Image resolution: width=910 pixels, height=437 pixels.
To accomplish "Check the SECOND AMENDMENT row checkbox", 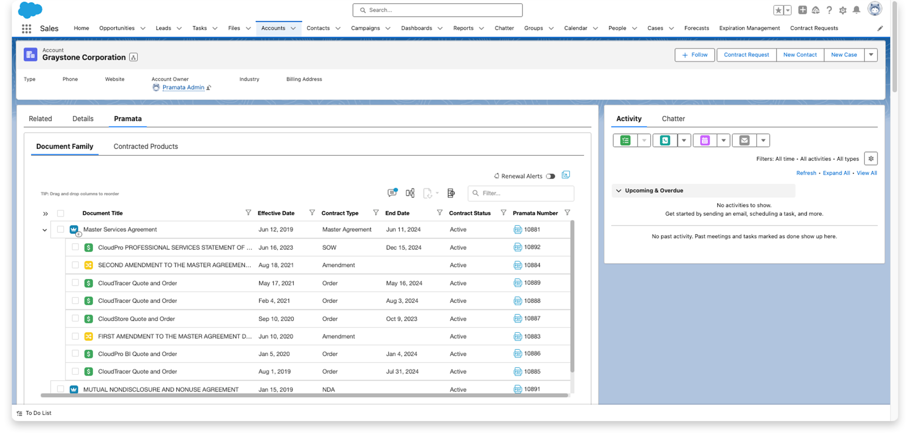I will 76,265.
